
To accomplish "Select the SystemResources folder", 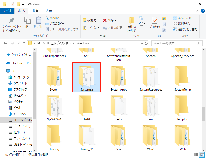I will [x=151, y=78].
